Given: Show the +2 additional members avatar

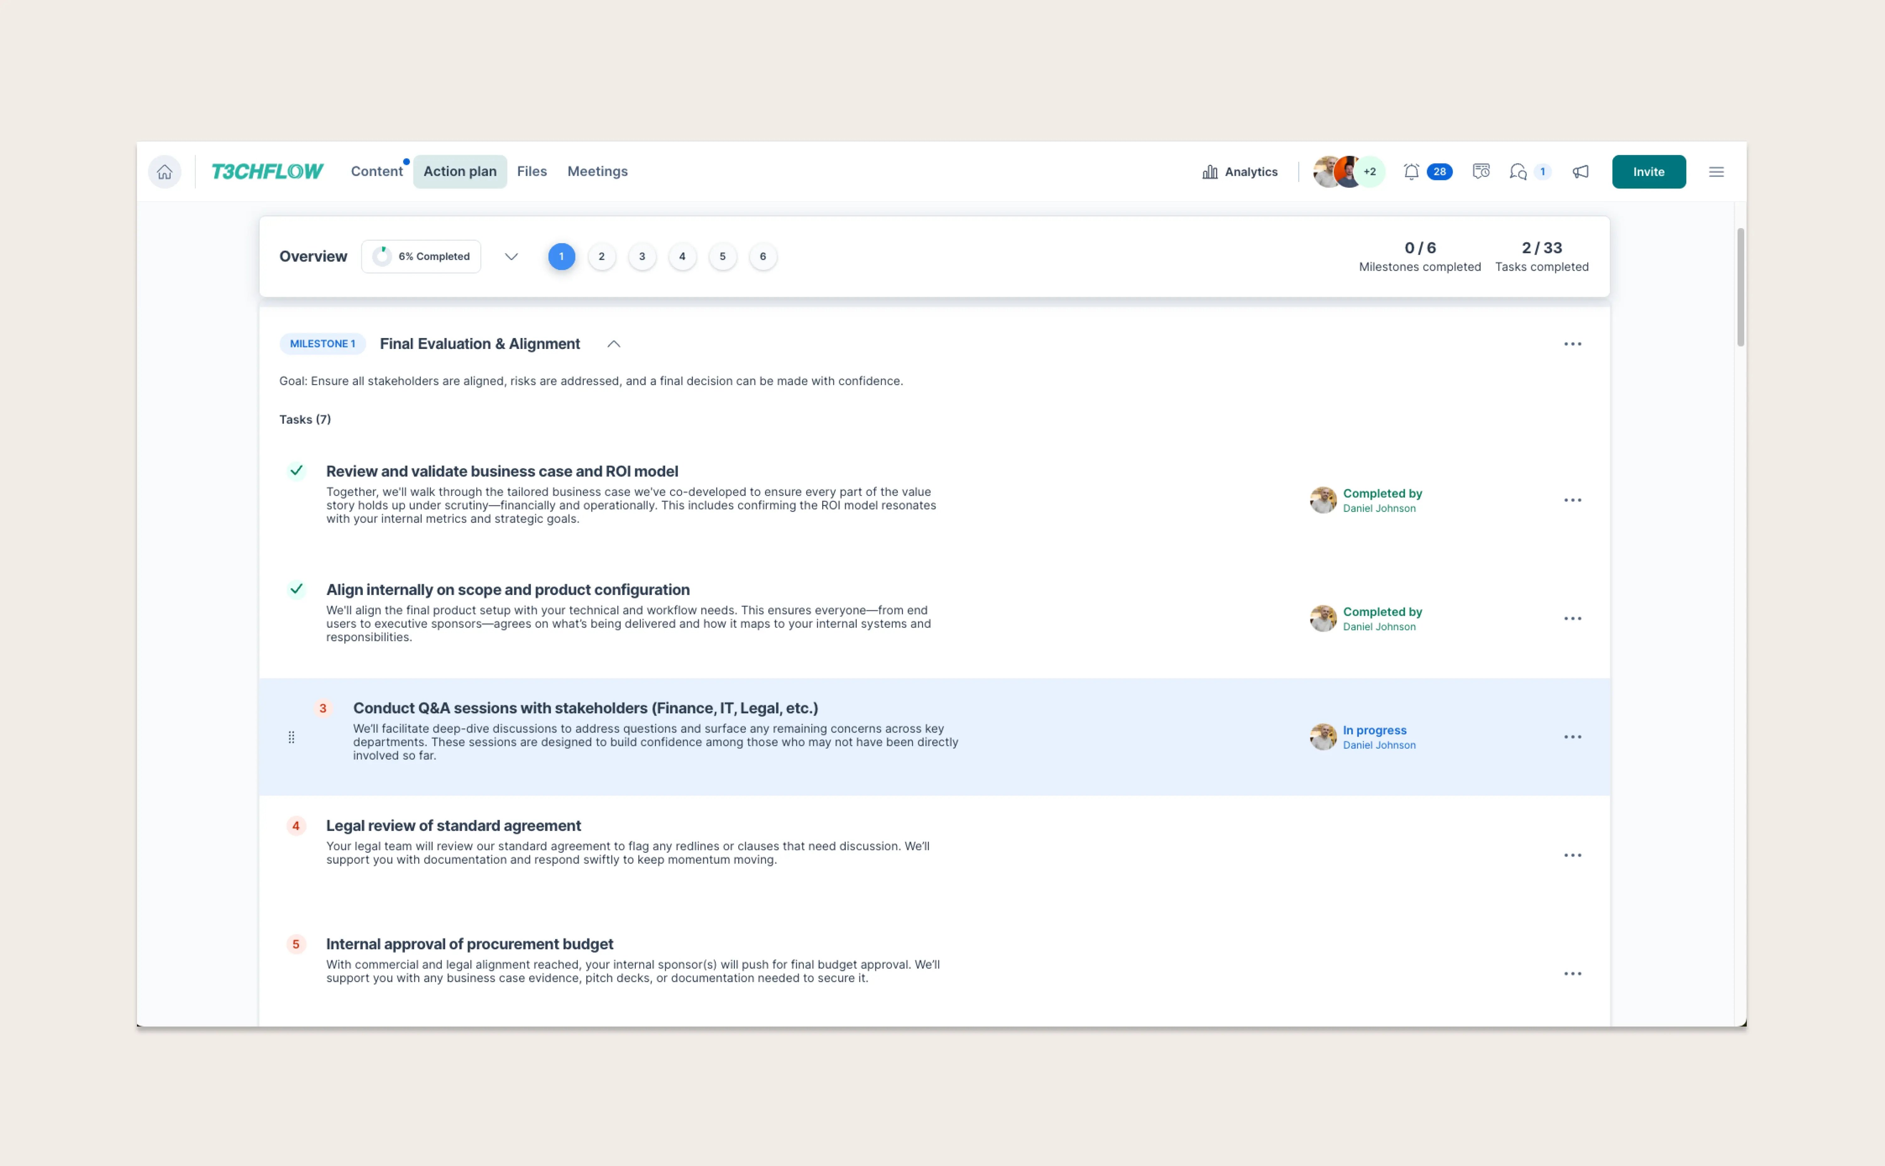Looking at the screenshot, I should tap(1370, 172).
